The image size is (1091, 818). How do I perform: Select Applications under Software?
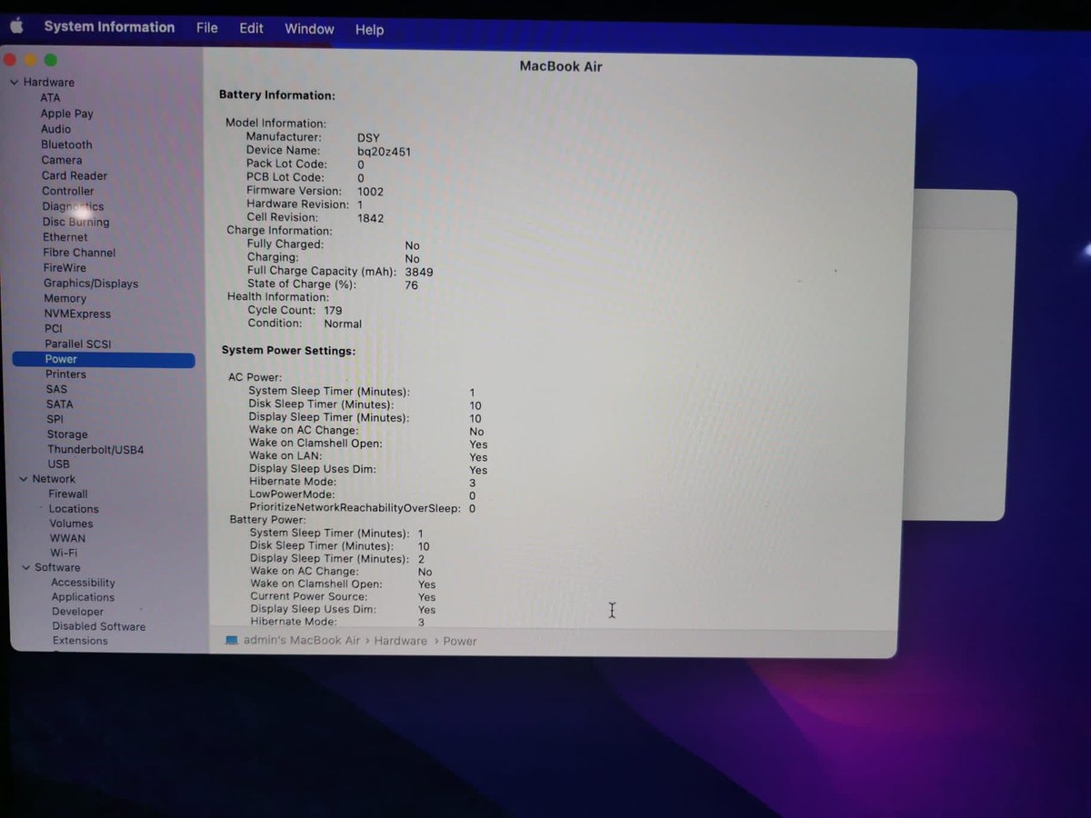click(83, 597)
